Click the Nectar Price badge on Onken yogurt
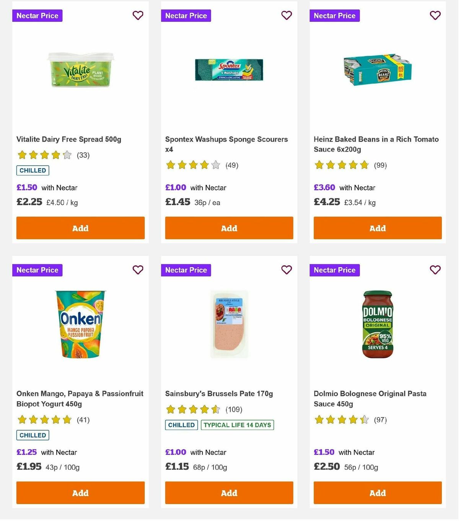 click(x=37, y=270)
